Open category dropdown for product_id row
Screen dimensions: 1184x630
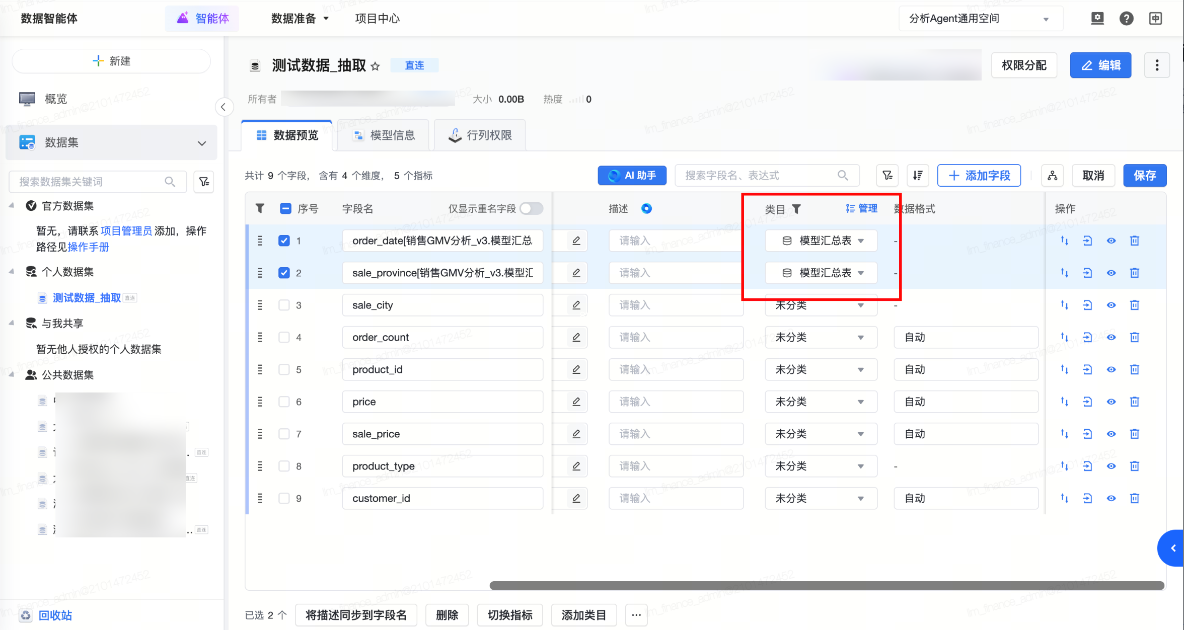(x=821, y=369)
